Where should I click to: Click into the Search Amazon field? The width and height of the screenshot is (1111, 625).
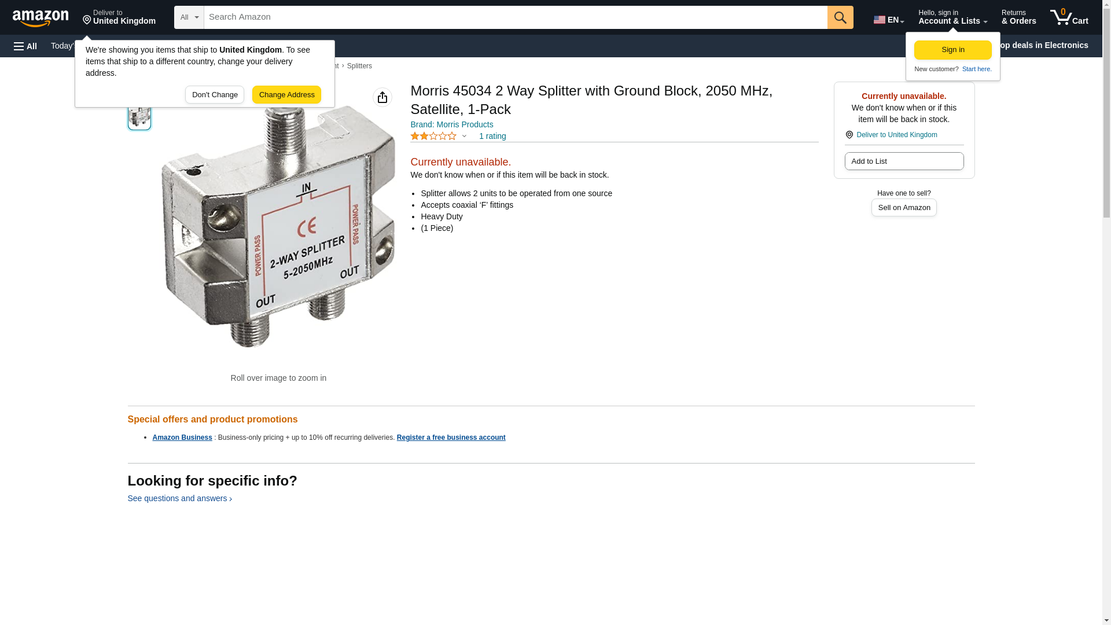(x=516, y=17)
